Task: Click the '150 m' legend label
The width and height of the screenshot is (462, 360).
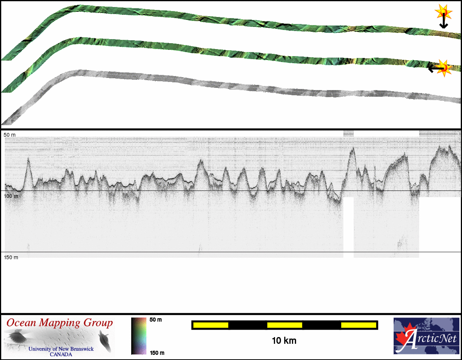Action: pyautogui.click(x=157, y=353)
